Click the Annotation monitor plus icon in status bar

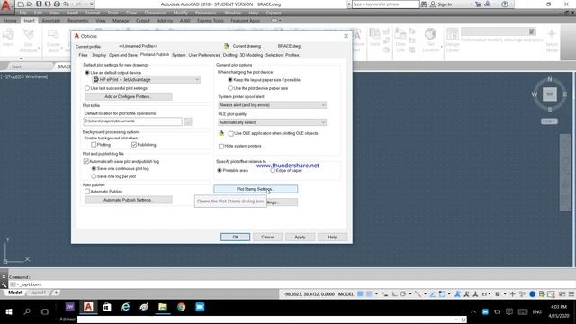click(x=512, y=294)
